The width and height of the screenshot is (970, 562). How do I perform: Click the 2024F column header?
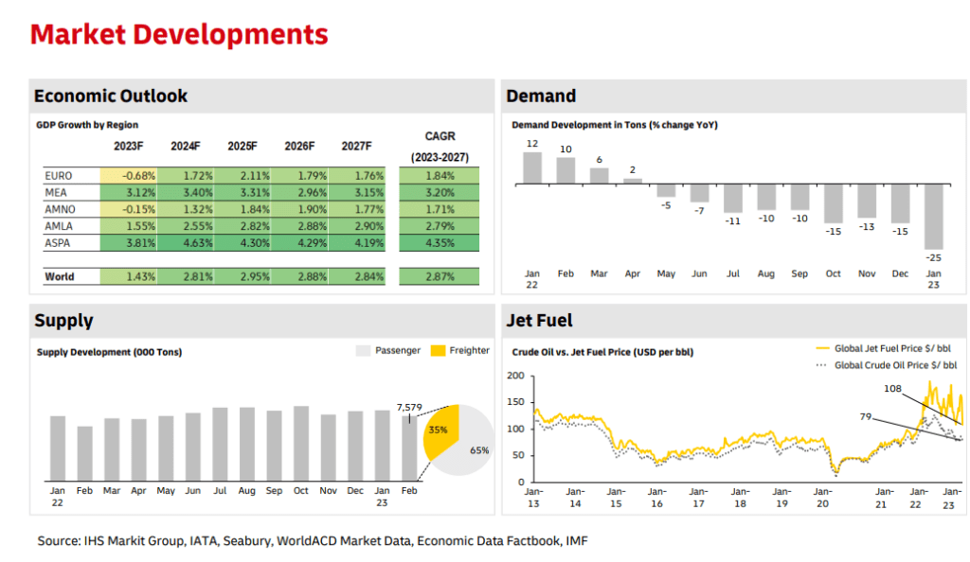[185, 147]
